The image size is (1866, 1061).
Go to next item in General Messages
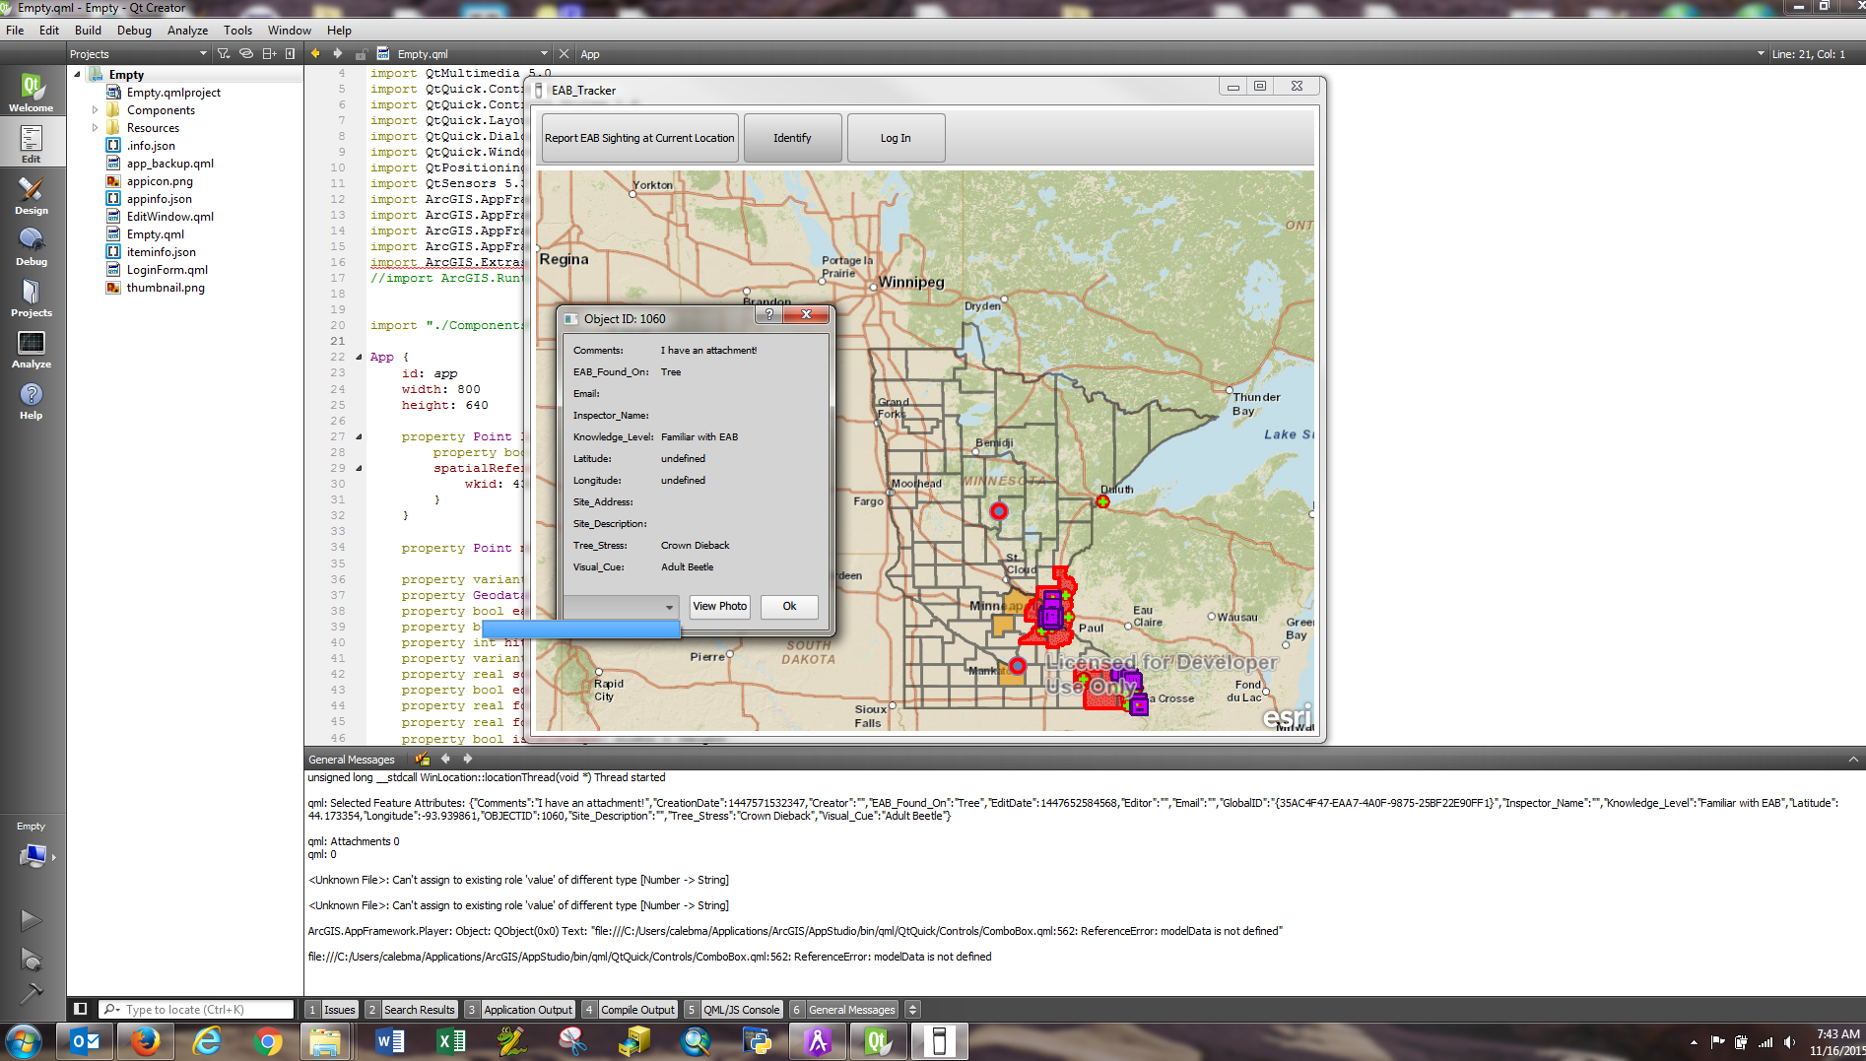(467, 759)
